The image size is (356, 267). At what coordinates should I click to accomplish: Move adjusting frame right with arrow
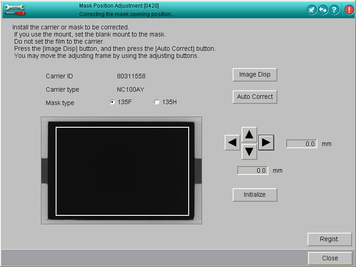(x=266, y=143)
